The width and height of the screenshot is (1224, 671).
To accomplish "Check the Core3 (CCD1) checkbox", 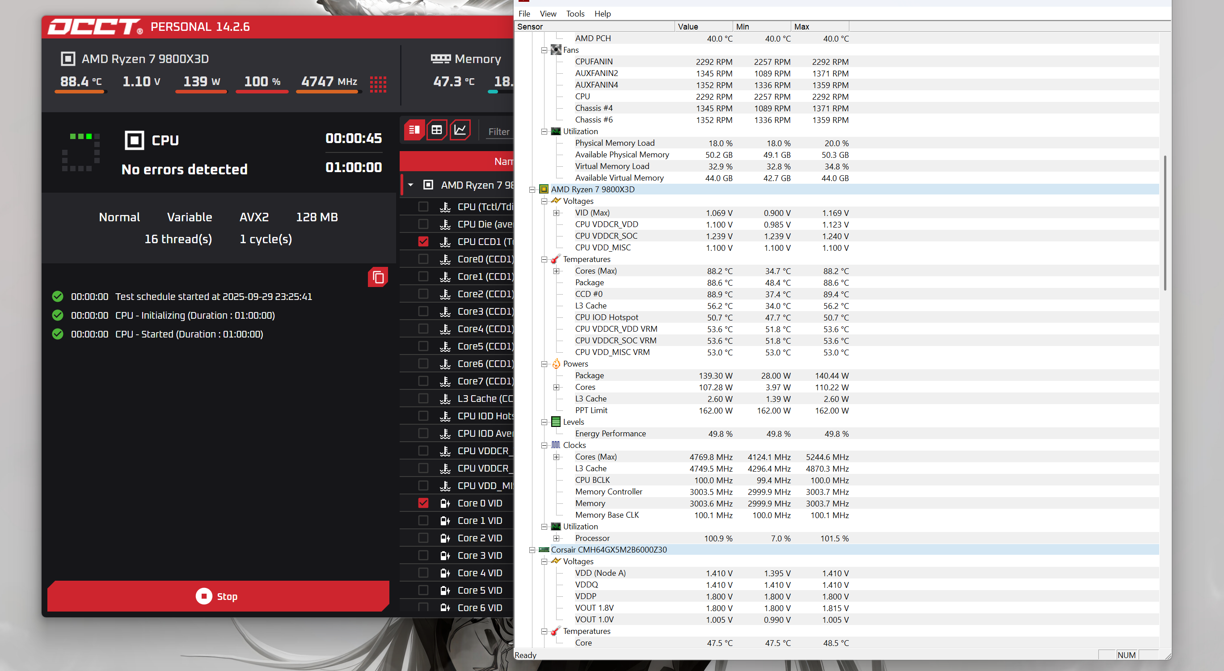I will [423, 312].
